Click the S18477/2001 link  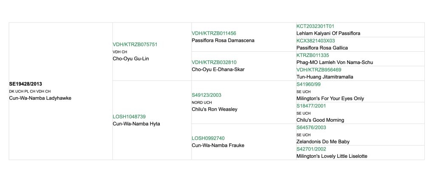coord(311,106)
